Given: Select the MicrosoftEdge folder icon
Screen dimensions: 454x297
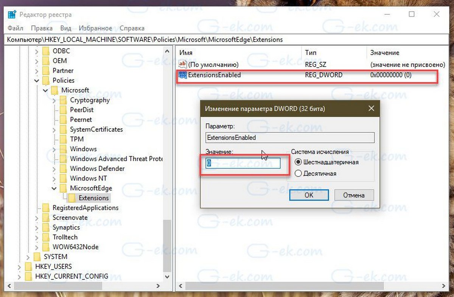Looking at the screenshot, I should [x=64, y=188].
